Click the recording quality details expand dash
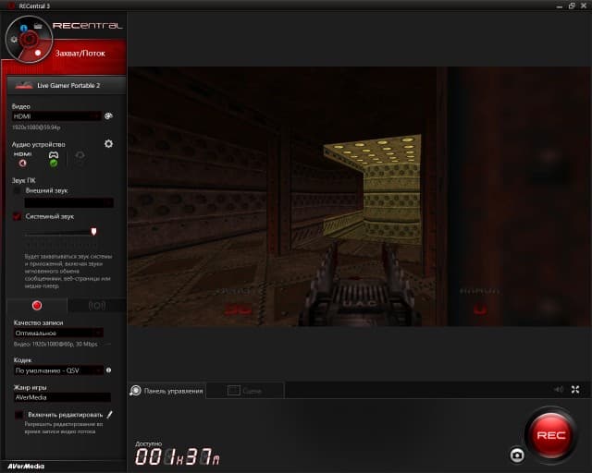The width and height of the screenshot is (592, 473). tap(109, 344)
